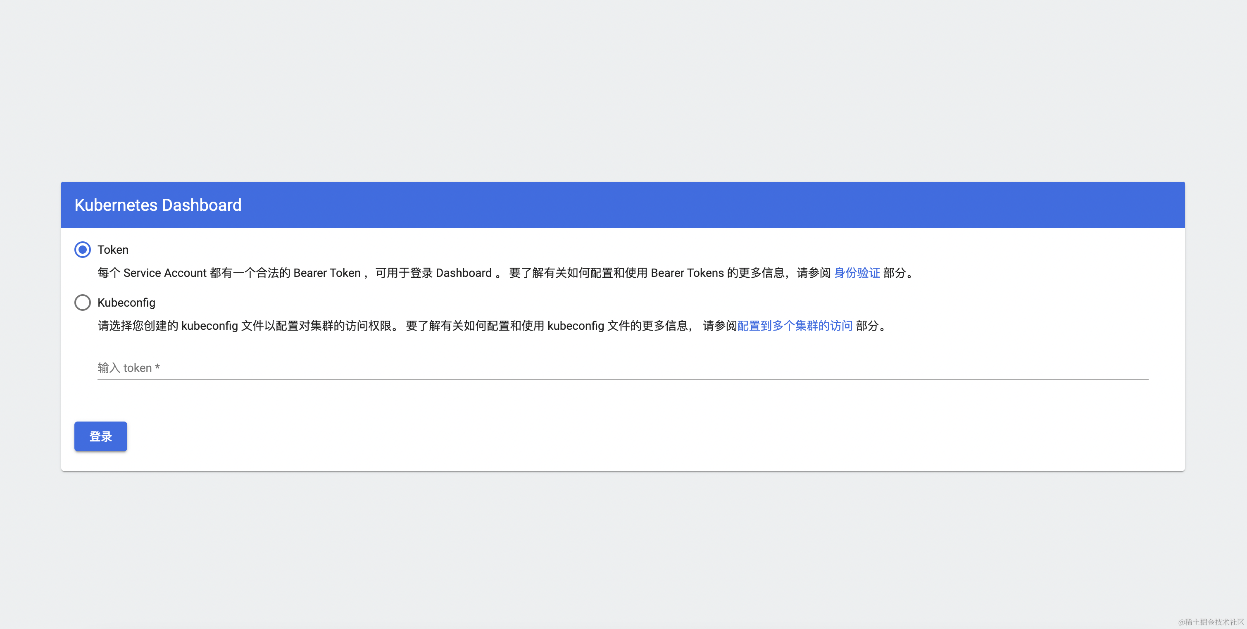Select the Kubeconfig radio button
Screen dimensions: 1247x629
point(82,302)
